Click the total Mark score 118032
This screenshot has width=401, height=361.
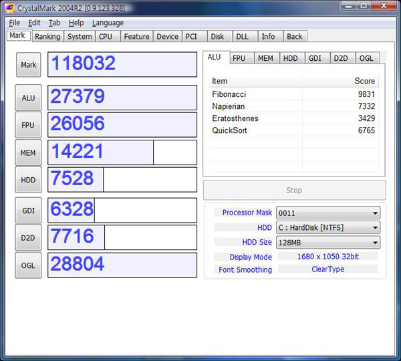point(122,64)
